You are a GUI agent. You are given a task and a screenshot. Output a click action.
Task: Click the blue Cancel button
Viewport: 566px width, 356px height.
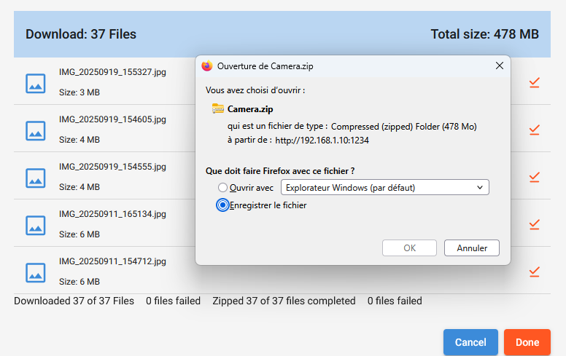[470, 342]
